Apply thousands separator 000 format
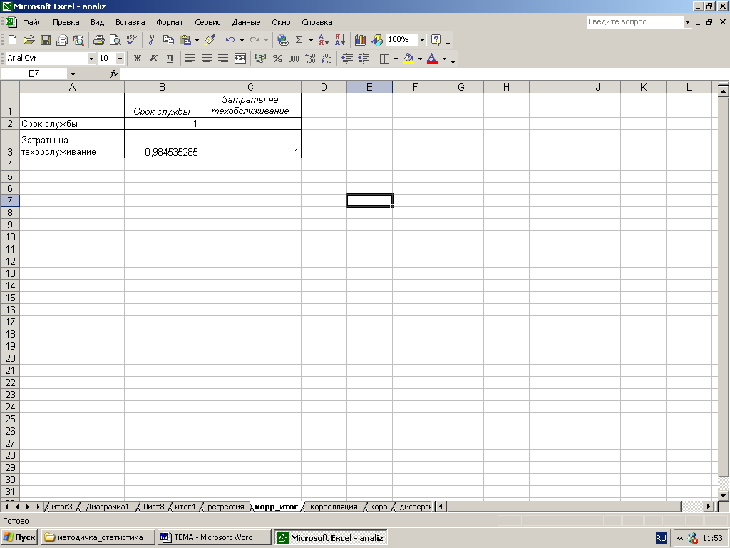 (294, 59)
